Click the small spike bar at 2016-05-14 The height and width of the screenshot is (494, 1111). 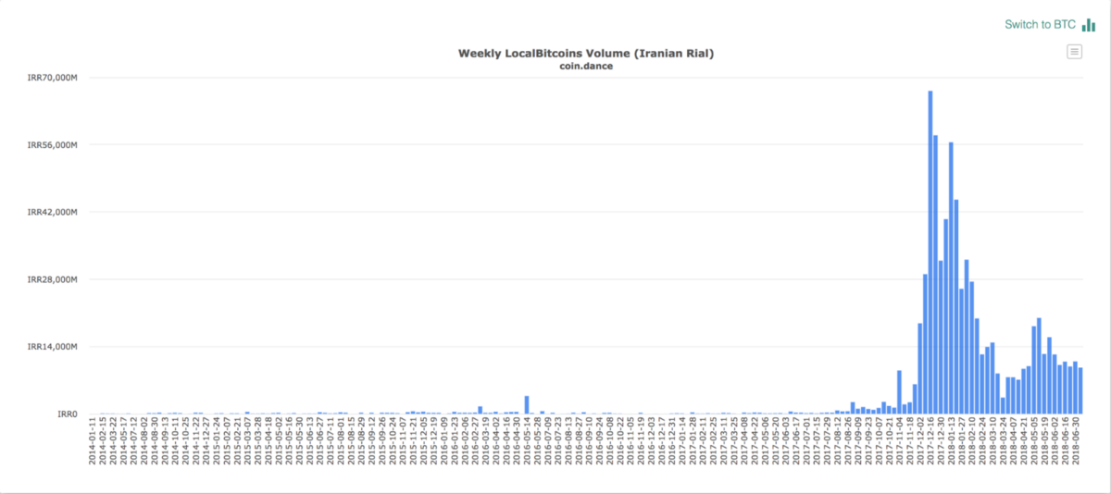point(527,405)
